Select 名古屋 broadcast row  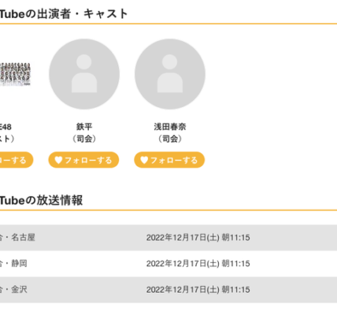(168, 238)
